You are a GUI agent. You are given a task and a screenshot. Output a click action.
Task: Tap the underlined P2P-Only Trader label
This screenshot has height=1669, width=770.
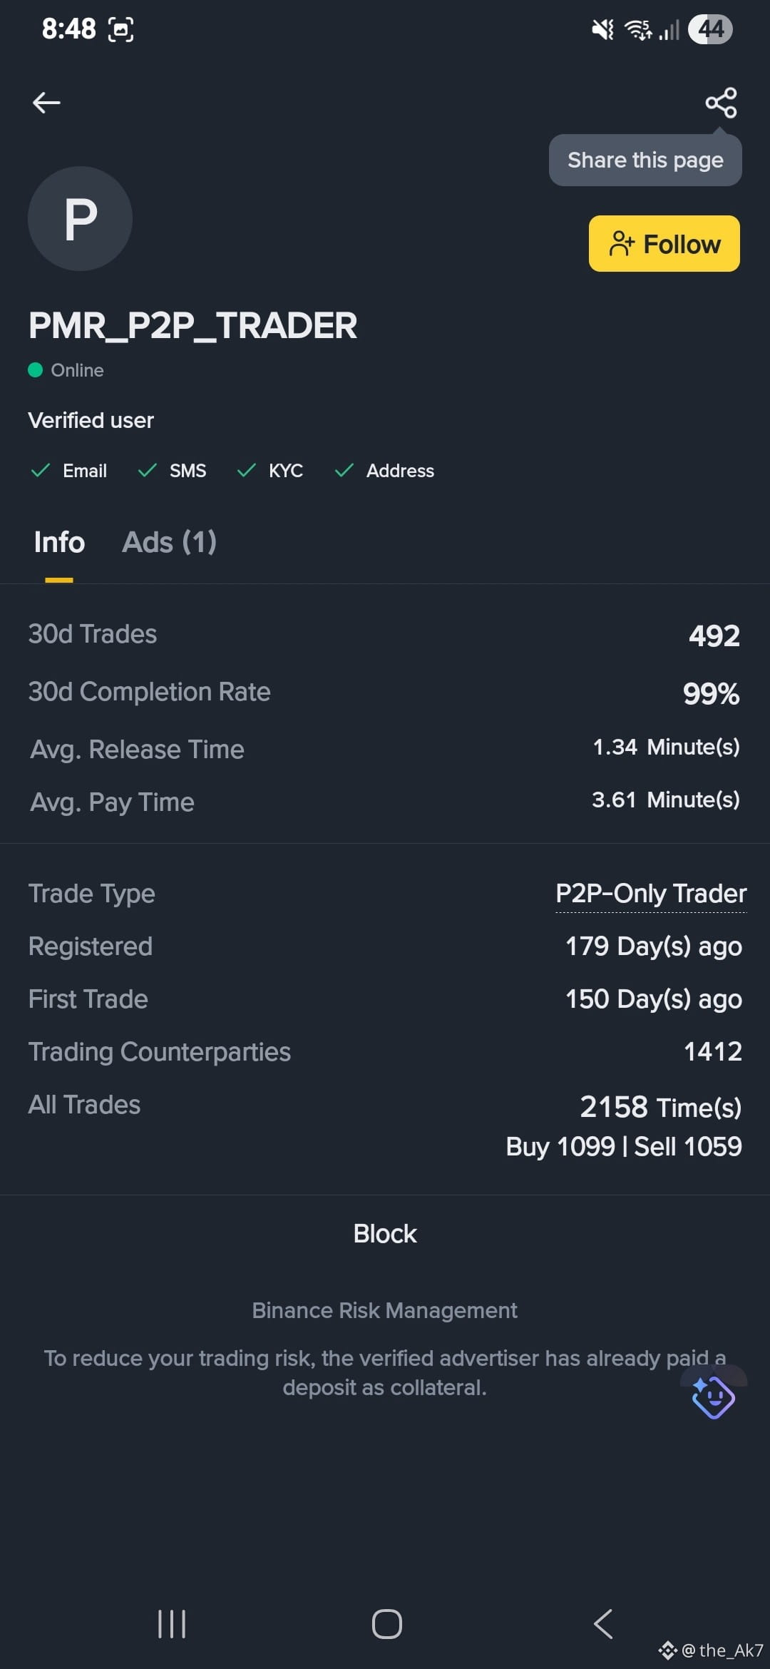651,894
